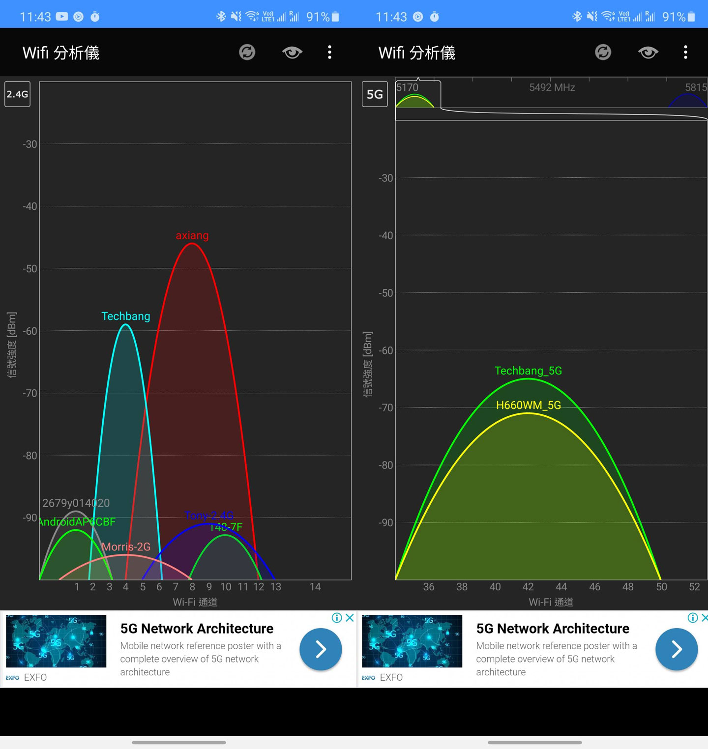Tap the EXFO logo in the left ad banner
Viewport: 708px width, 749px height.
pyautogui.click(x=13, y=677)
